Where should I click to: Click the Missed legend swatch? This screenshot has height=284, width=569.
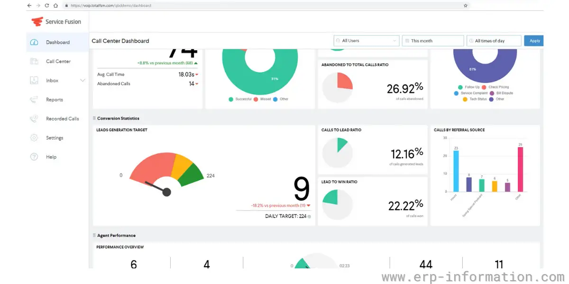256,99
